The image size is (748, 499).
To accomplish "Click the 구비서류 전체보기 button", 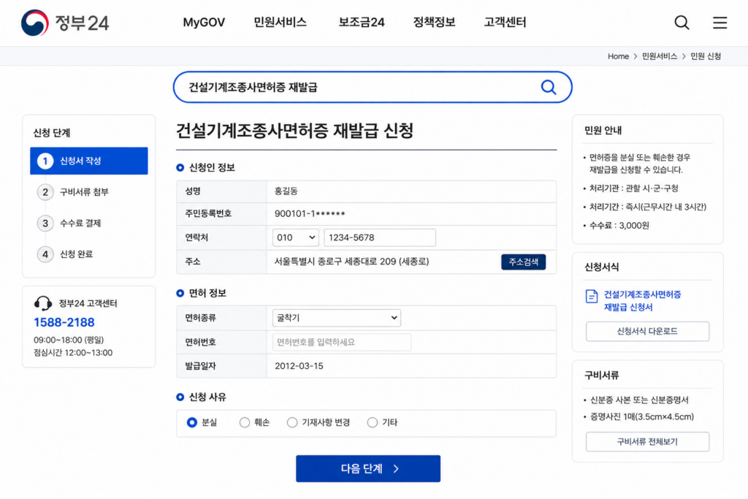I will 647,442.
